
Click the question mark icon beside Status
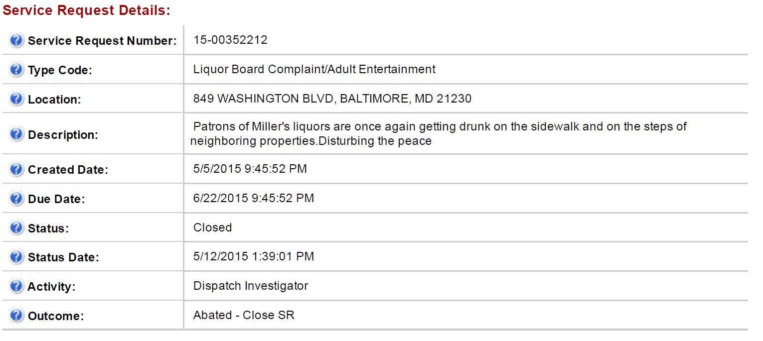tap(16, 227)
